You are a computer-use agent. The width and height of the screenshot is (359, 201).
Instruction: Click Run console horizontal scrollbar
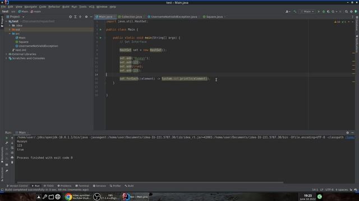coord(150,183)
